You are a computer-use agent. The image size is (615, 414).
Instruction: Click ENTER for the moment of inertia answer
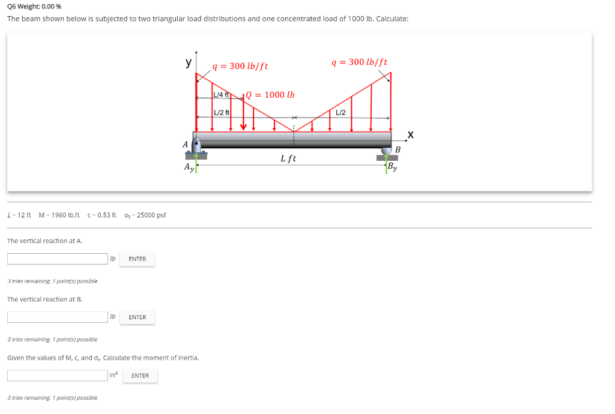pos(139,375)
